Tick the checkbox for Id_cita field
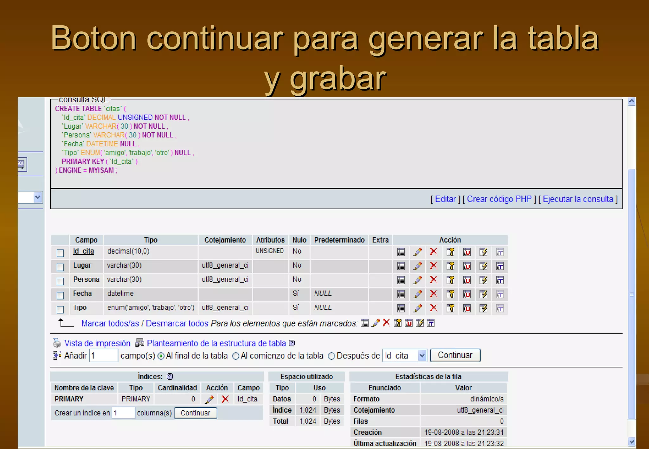The width and height of the screenshot is (649, 449). click(60, 253)
